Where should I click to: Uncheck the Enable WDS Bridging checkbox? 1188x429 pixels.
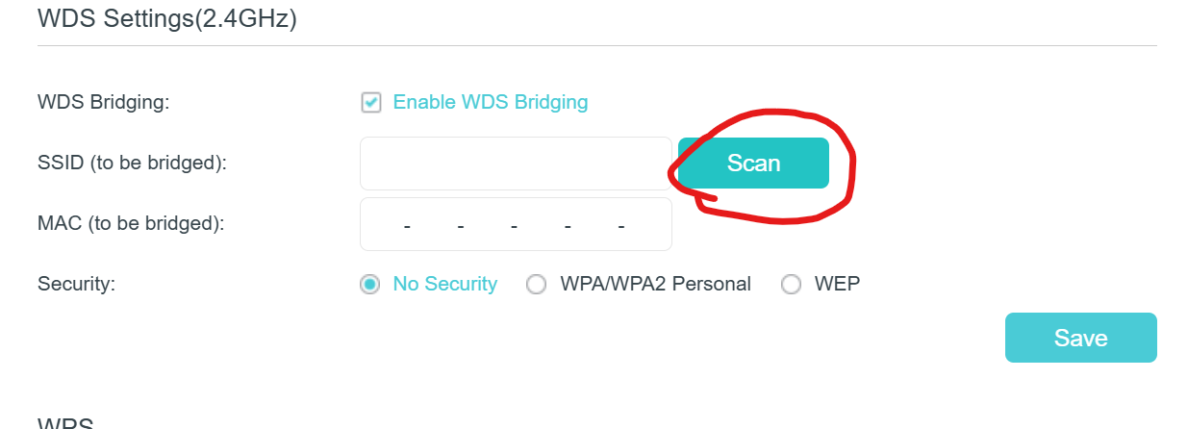371,103
